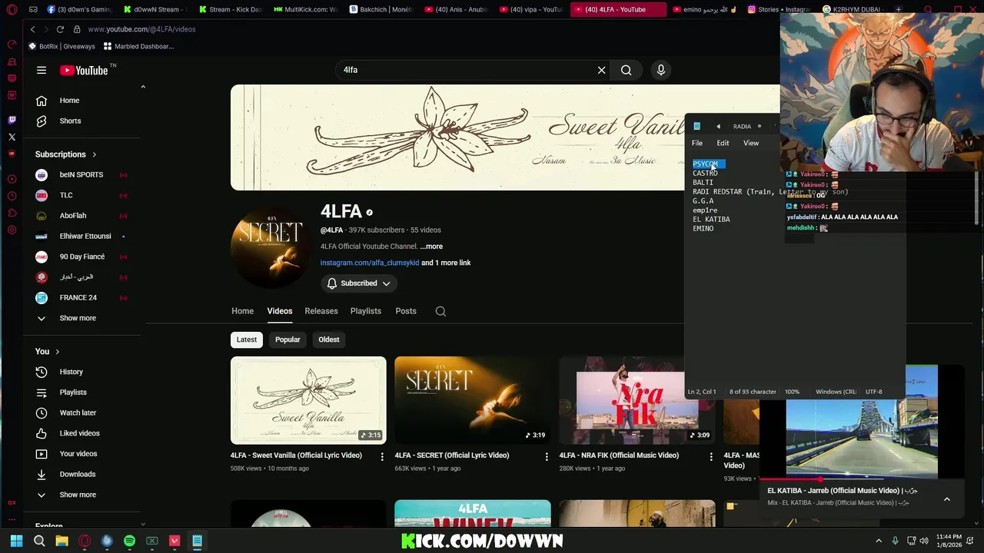Open the instagram.com/alfa_clumsykid link
The height and width of the screenshot is (553, 984).
[370, 263]
